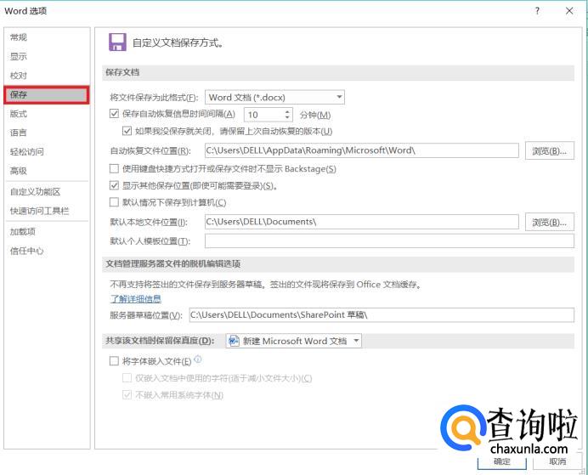
Task: Click the help question mark icon
Action: click(537, 11)
